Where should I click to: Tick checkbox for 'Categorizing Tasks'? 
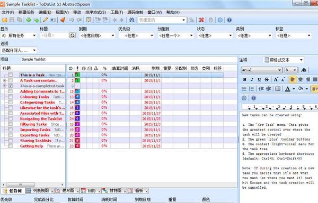click(11, 102)
